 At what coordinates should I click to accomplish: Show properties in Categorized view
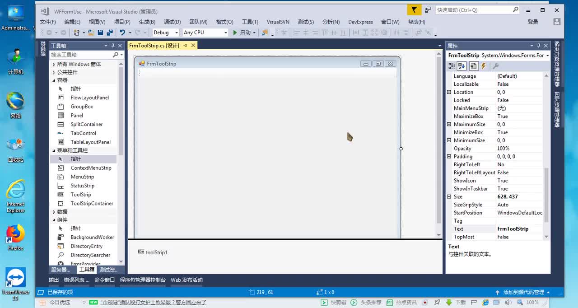(452, 66)
